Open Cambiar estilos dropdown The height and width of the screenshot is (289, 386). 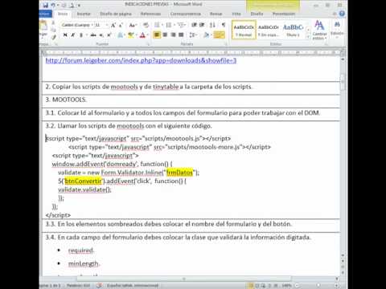pos(319,30)
